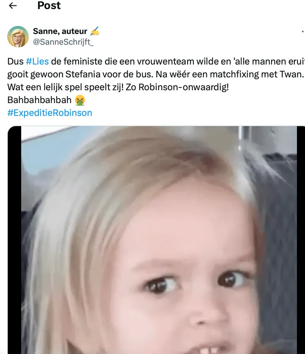The height and width of the screenshot is (354, 305).
Task: Click the writing hand emoji beside name
Action: pos(94,31)
